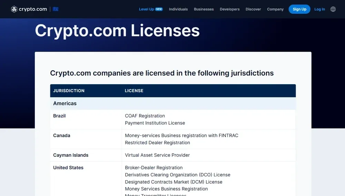
Task: Click the crypto.com lion logo
Action: tap(14, 9)
